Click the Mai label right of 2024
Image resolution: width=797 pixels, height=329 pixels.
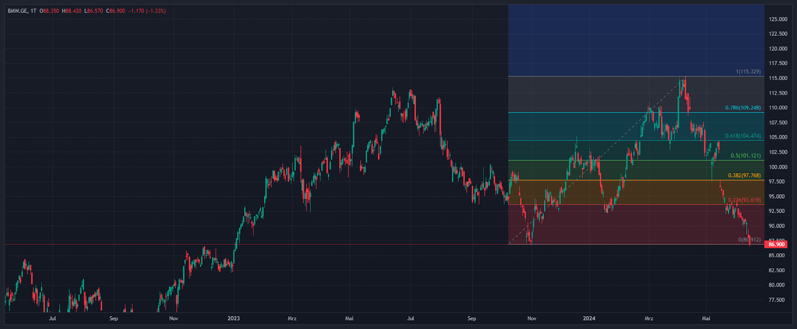point(706,319)
